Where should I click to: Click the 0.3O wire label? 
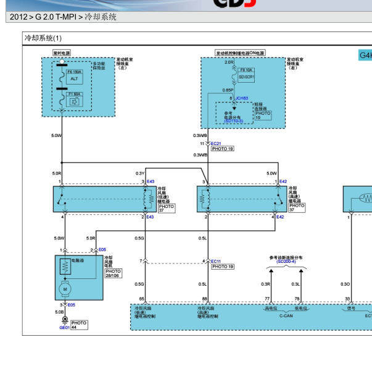[345, 284]
